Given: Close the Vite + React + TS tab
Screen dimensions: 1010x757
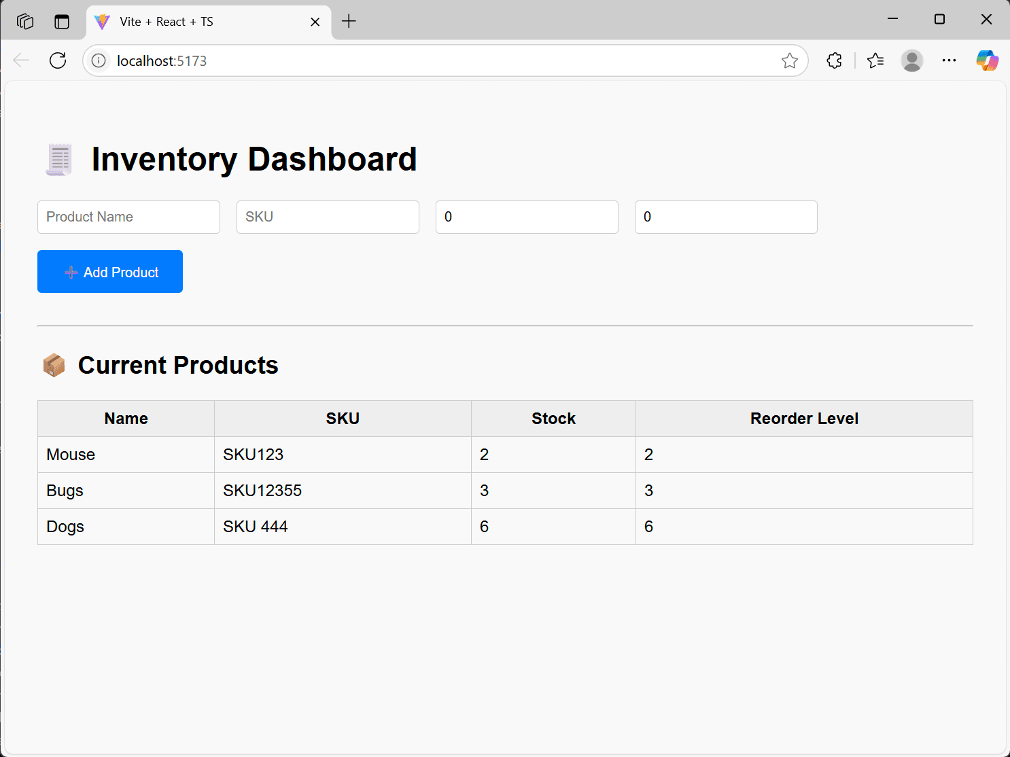Looking at the screenshot, I should click(x=315, y=22).
